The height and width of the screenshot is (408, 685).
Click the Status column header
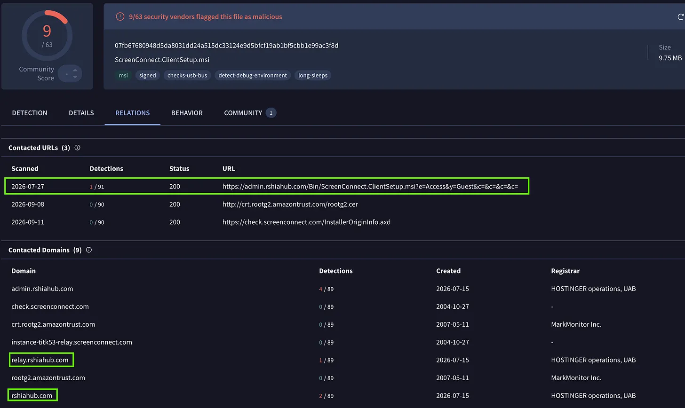[x=179, y=169]
